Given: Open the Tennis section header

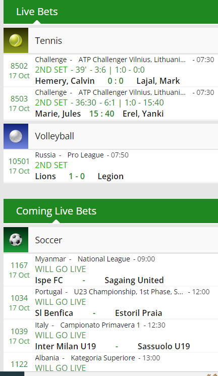Looking at the screenshot, I should (x=111, y=40).
